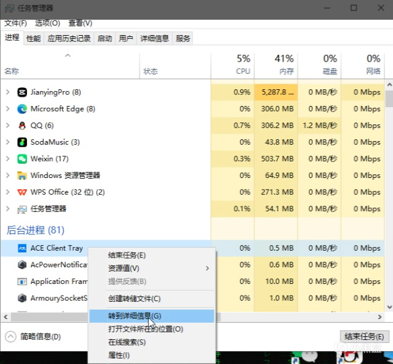Click the ACE Client Tray icon
This screenshot has height=364, width=393.
(x=22, y=248)
